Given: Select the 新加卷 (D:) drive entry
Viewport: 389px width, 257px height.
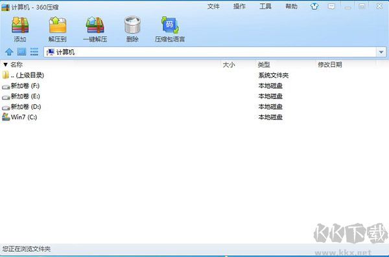Looking at the screenshot, I should click(194, 107).
